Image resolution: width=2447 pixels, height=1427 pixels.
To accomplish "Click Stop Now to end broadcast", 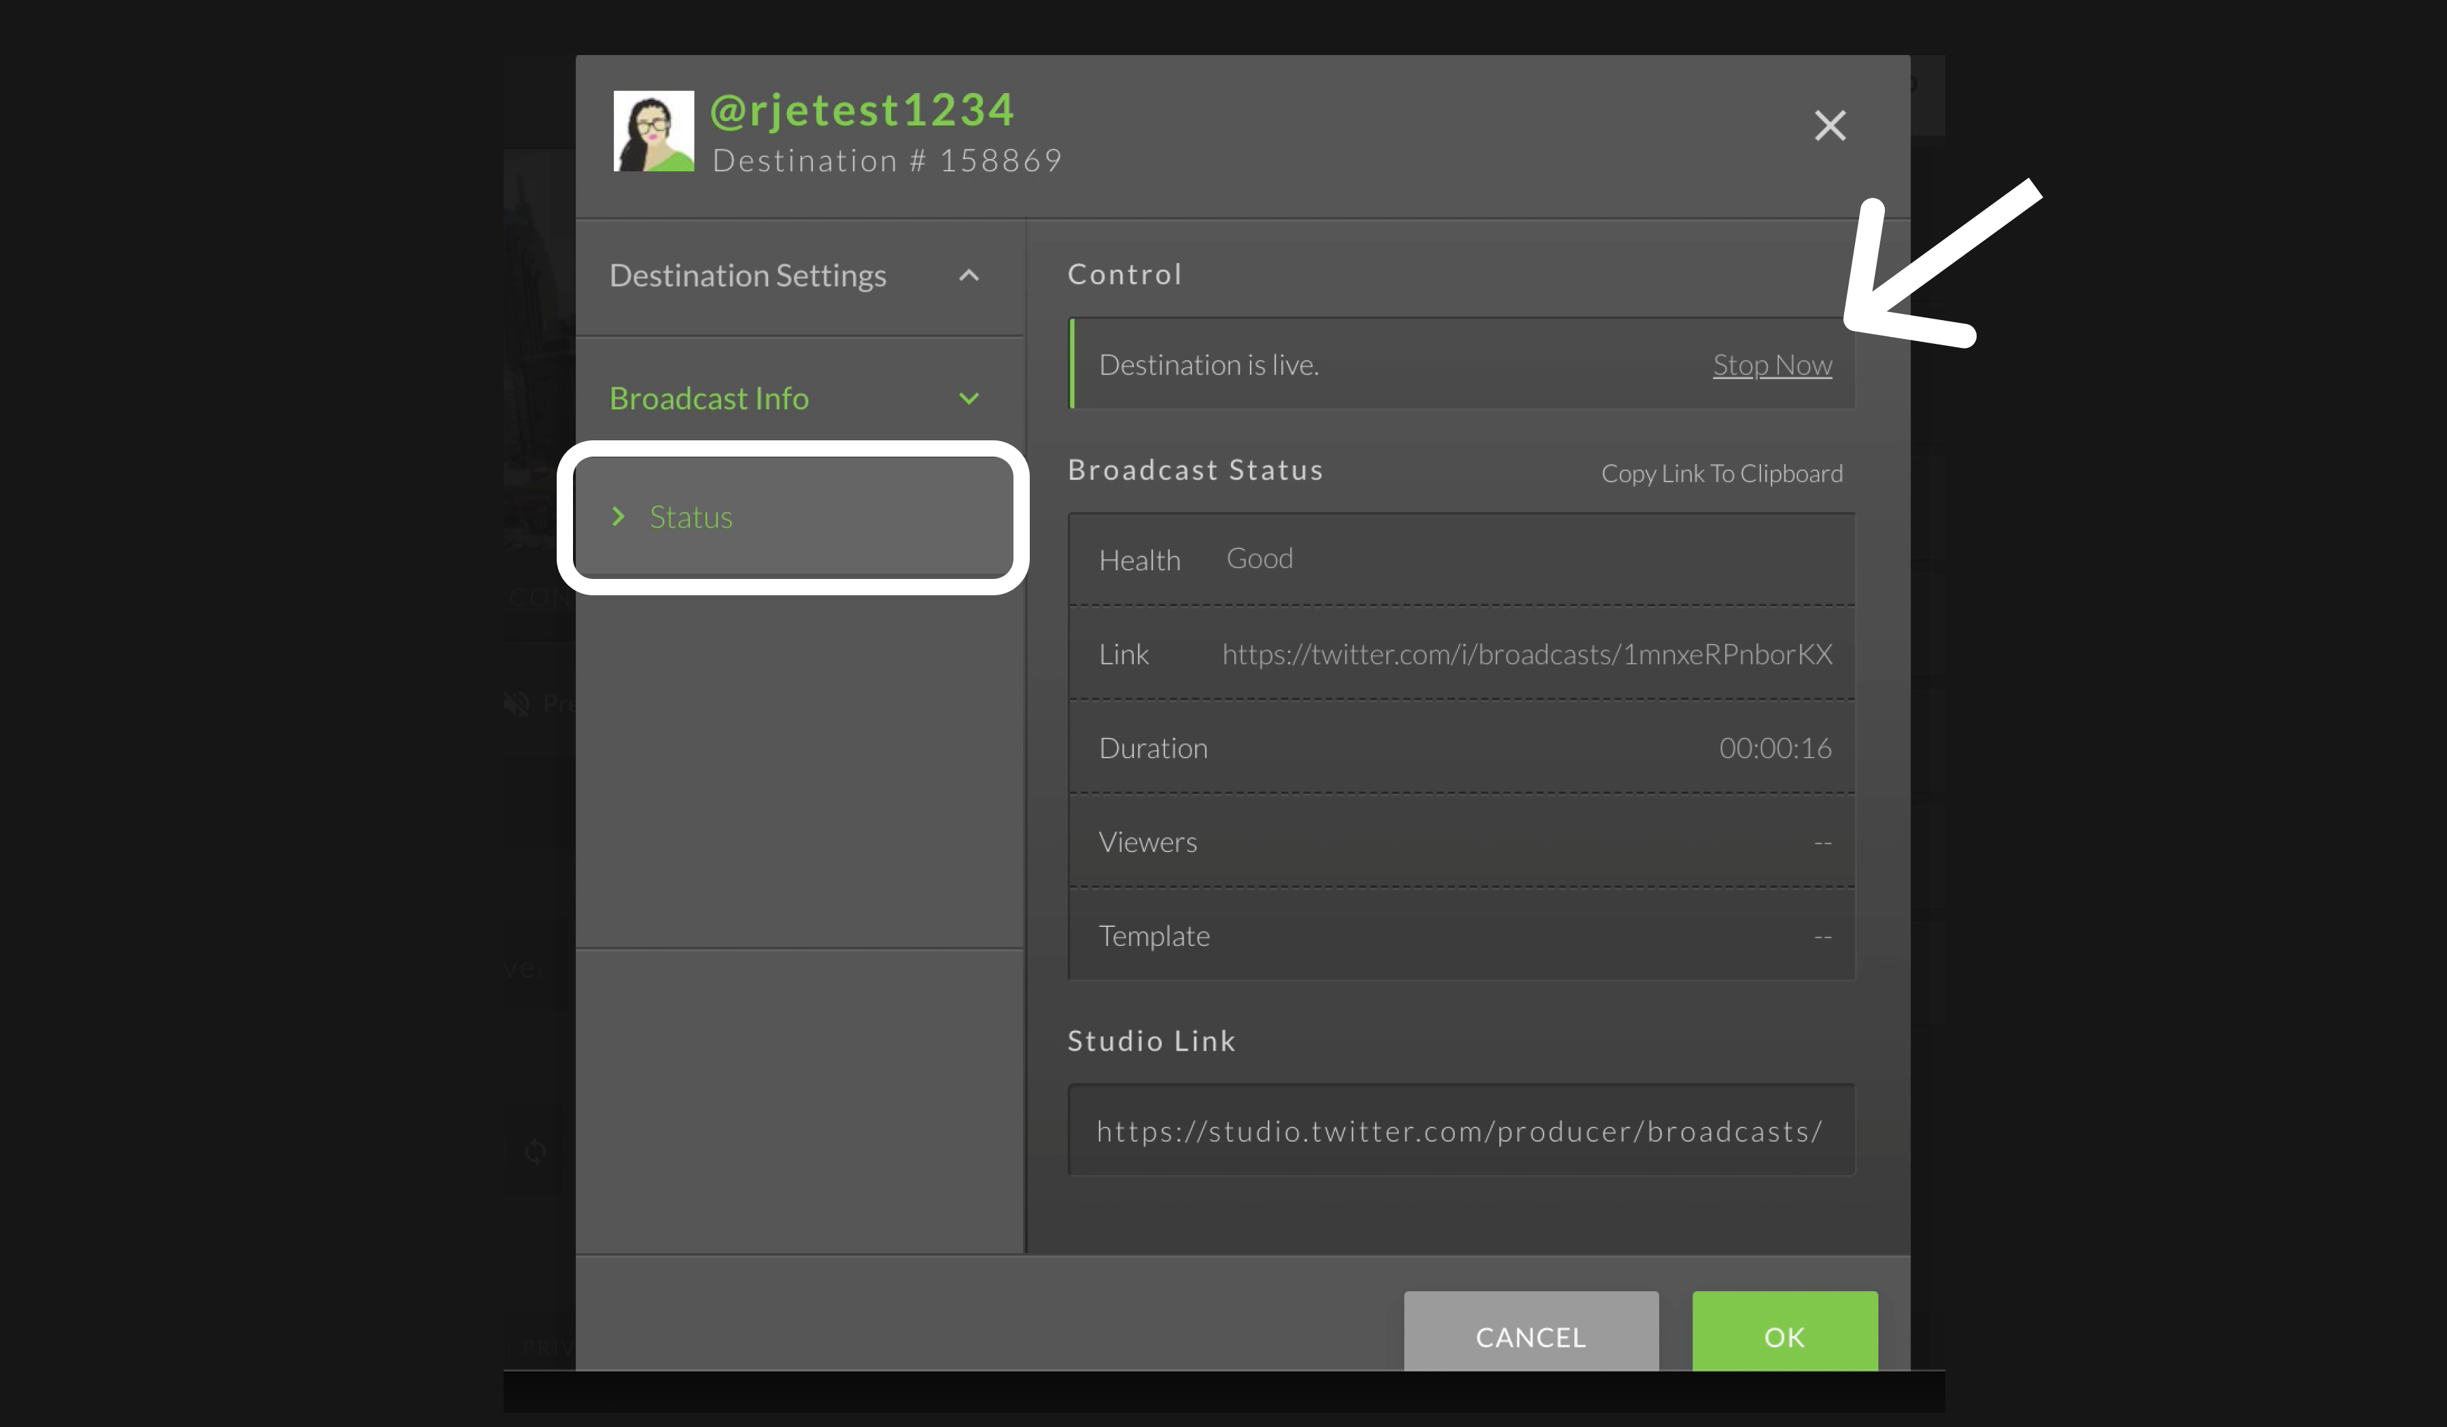I will point(1772,365).
